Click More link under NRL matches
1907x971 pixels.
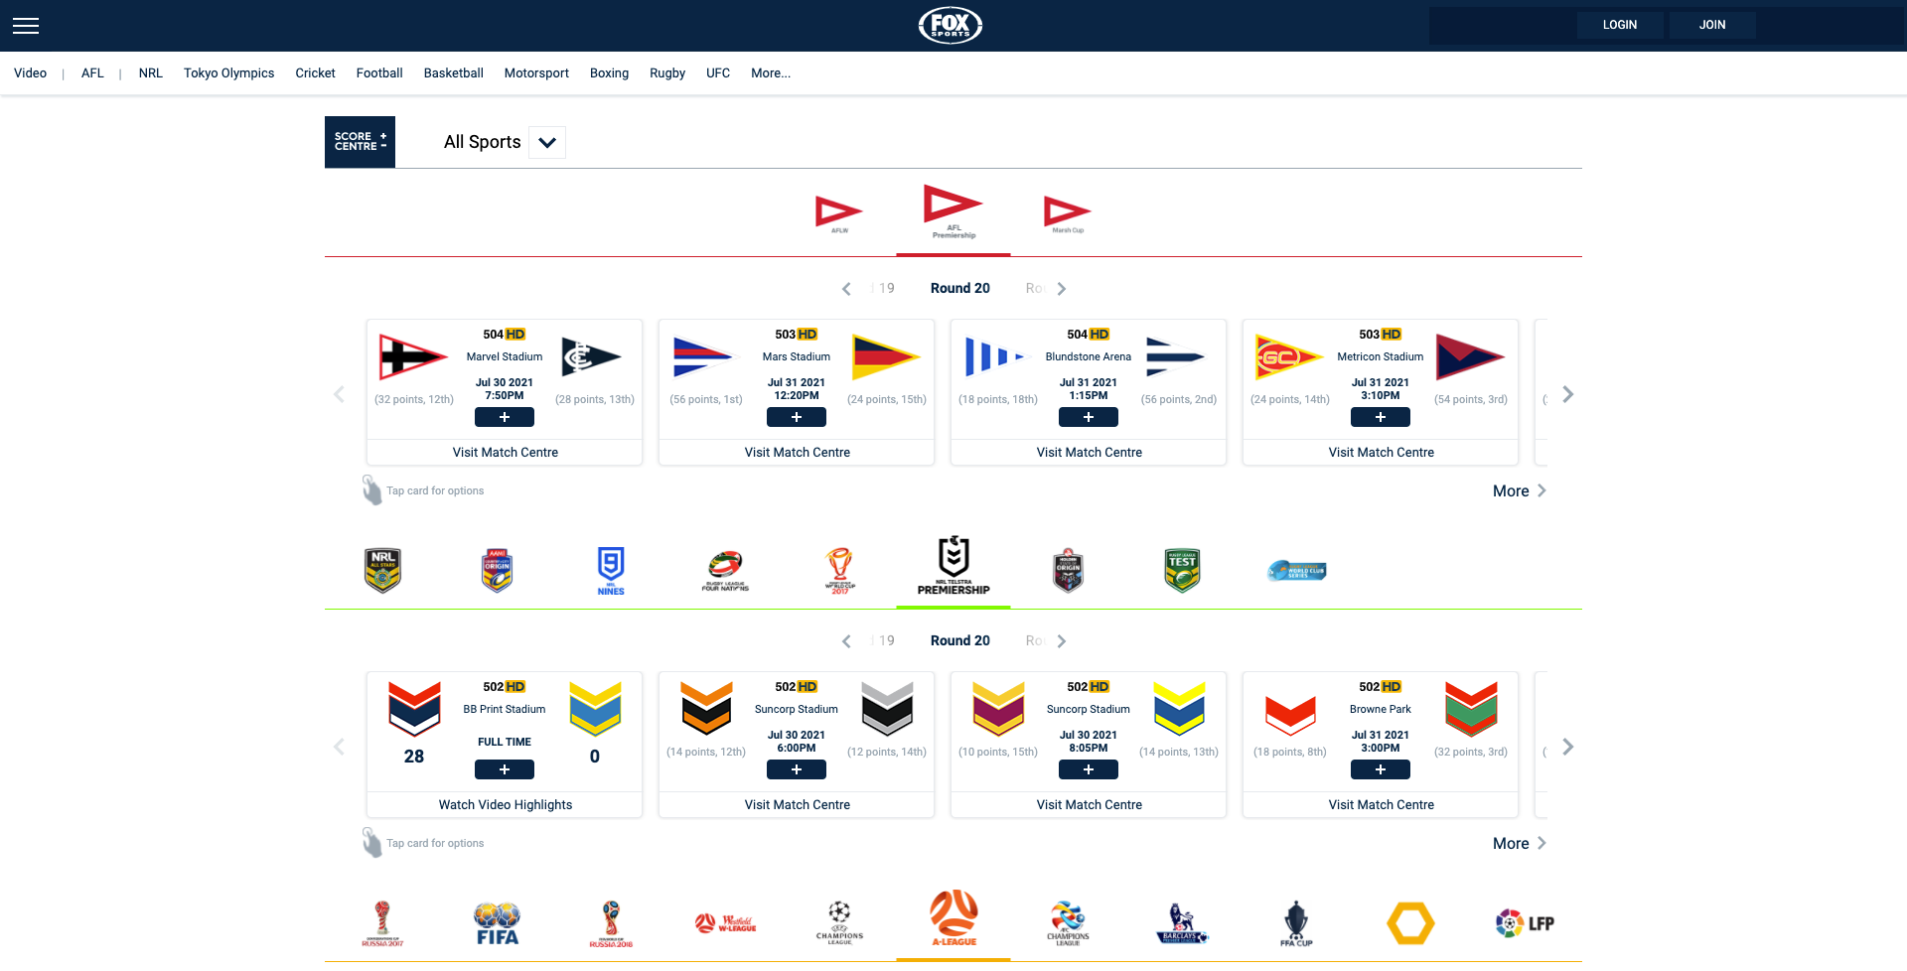tap(1520, 844)
